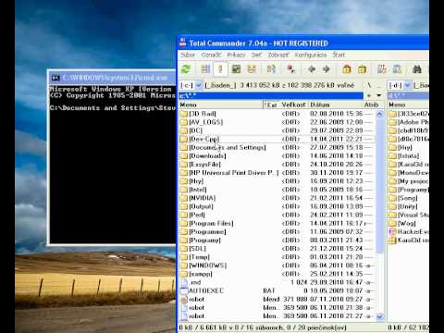The image size is (444, 333).
Task: Select the [NVIDIA] folder
Action: point(277,198)
